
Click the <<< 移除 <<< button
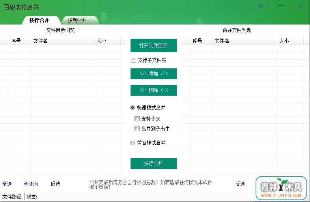click(153, 90)
